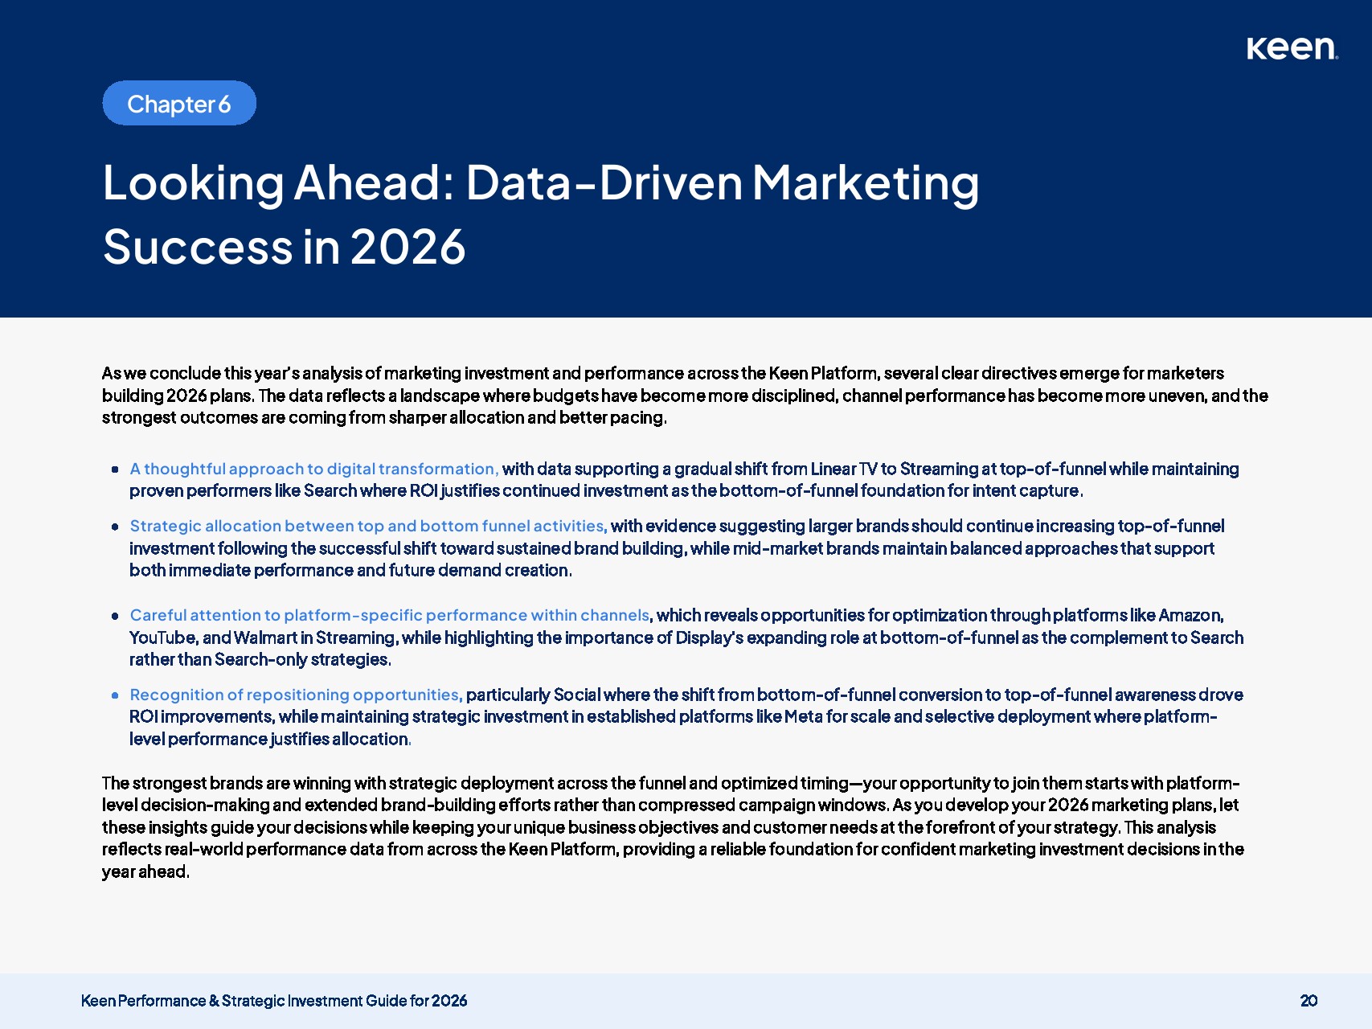Click 'Recognition of repositioning opportunities' blue text

[x=295, y=695]
